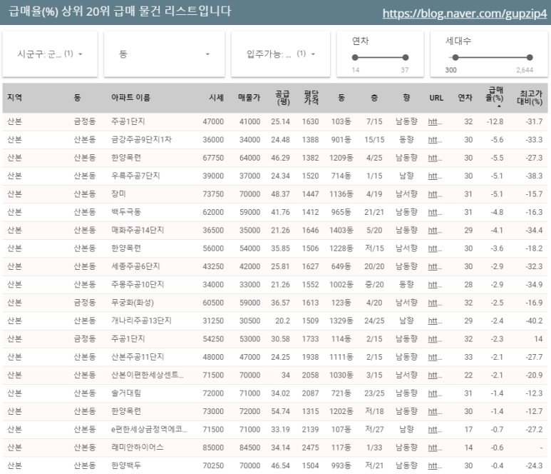Viewport: 551px width, 474px height.
Task: Open the URL link for 무궁화(화성)
Action: [x=435, y=303]
